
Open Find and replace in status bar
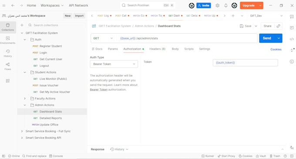(34, 156)
